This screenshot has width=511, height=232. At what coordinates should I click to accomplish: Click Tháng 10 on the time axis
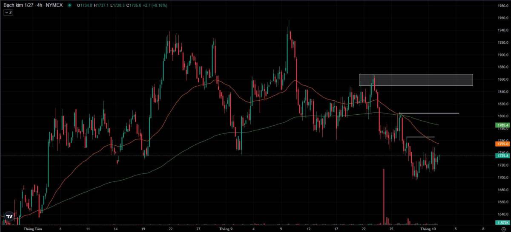428,229
